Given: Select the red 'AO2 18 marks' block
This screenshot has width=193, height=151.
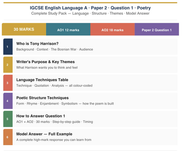Looking at the screenshot, I should pyautogui.click(x=112, y=29).
